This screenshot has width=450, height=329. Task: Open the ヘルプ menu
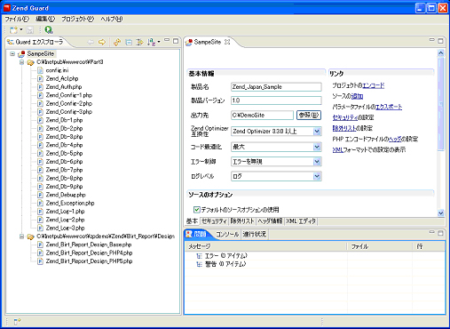111,19
